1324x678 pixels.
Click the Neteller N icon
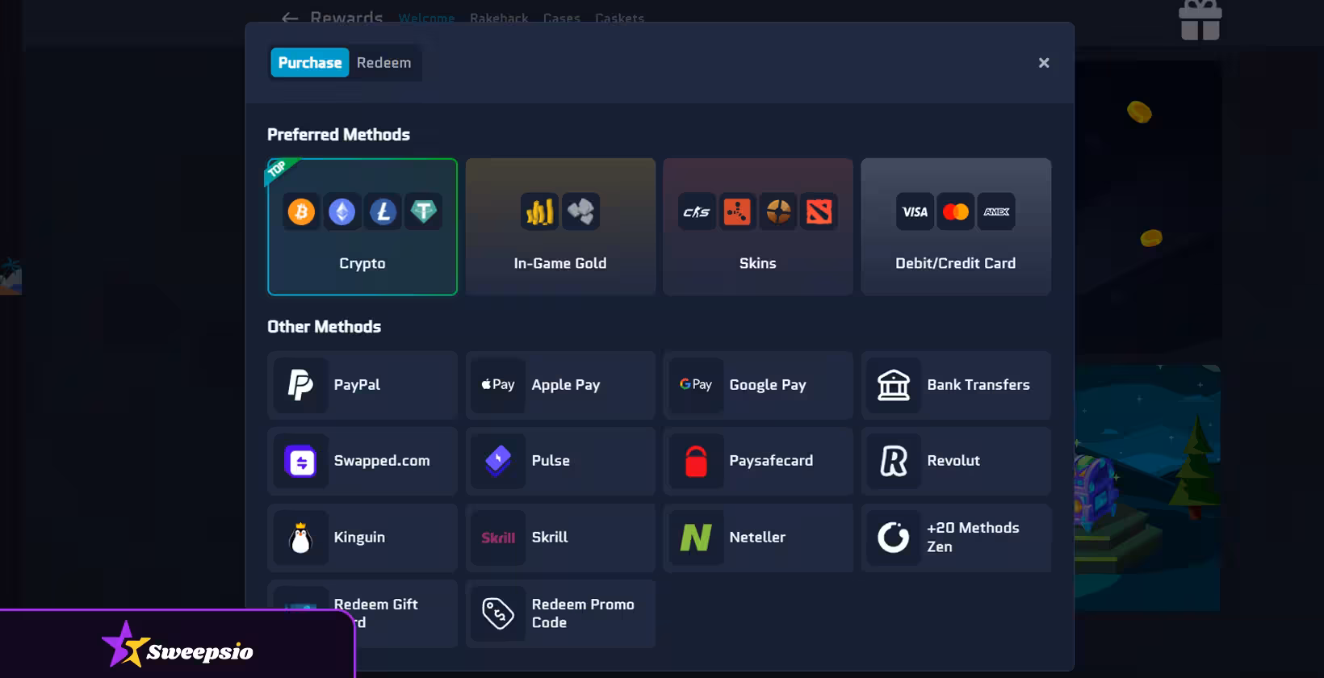[696, 538]
